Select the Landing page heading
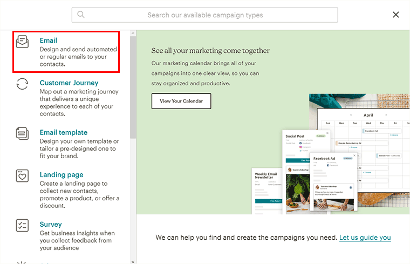Screen dimensions: 410x264 [x=61, y=175]
